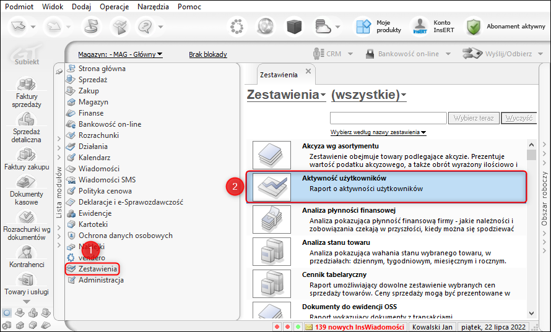The image size is (551, 332).
Task: Select Zestawienia module in list
Action: (97, 269)
